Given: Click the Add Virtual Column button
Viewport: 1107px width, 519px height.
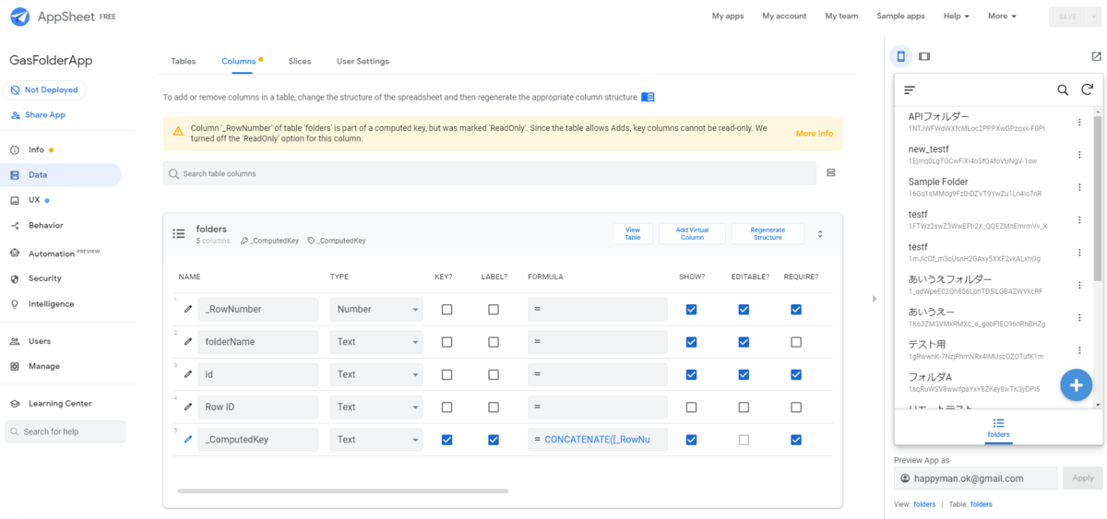Looking at the screenshot, I should (692, 233).
